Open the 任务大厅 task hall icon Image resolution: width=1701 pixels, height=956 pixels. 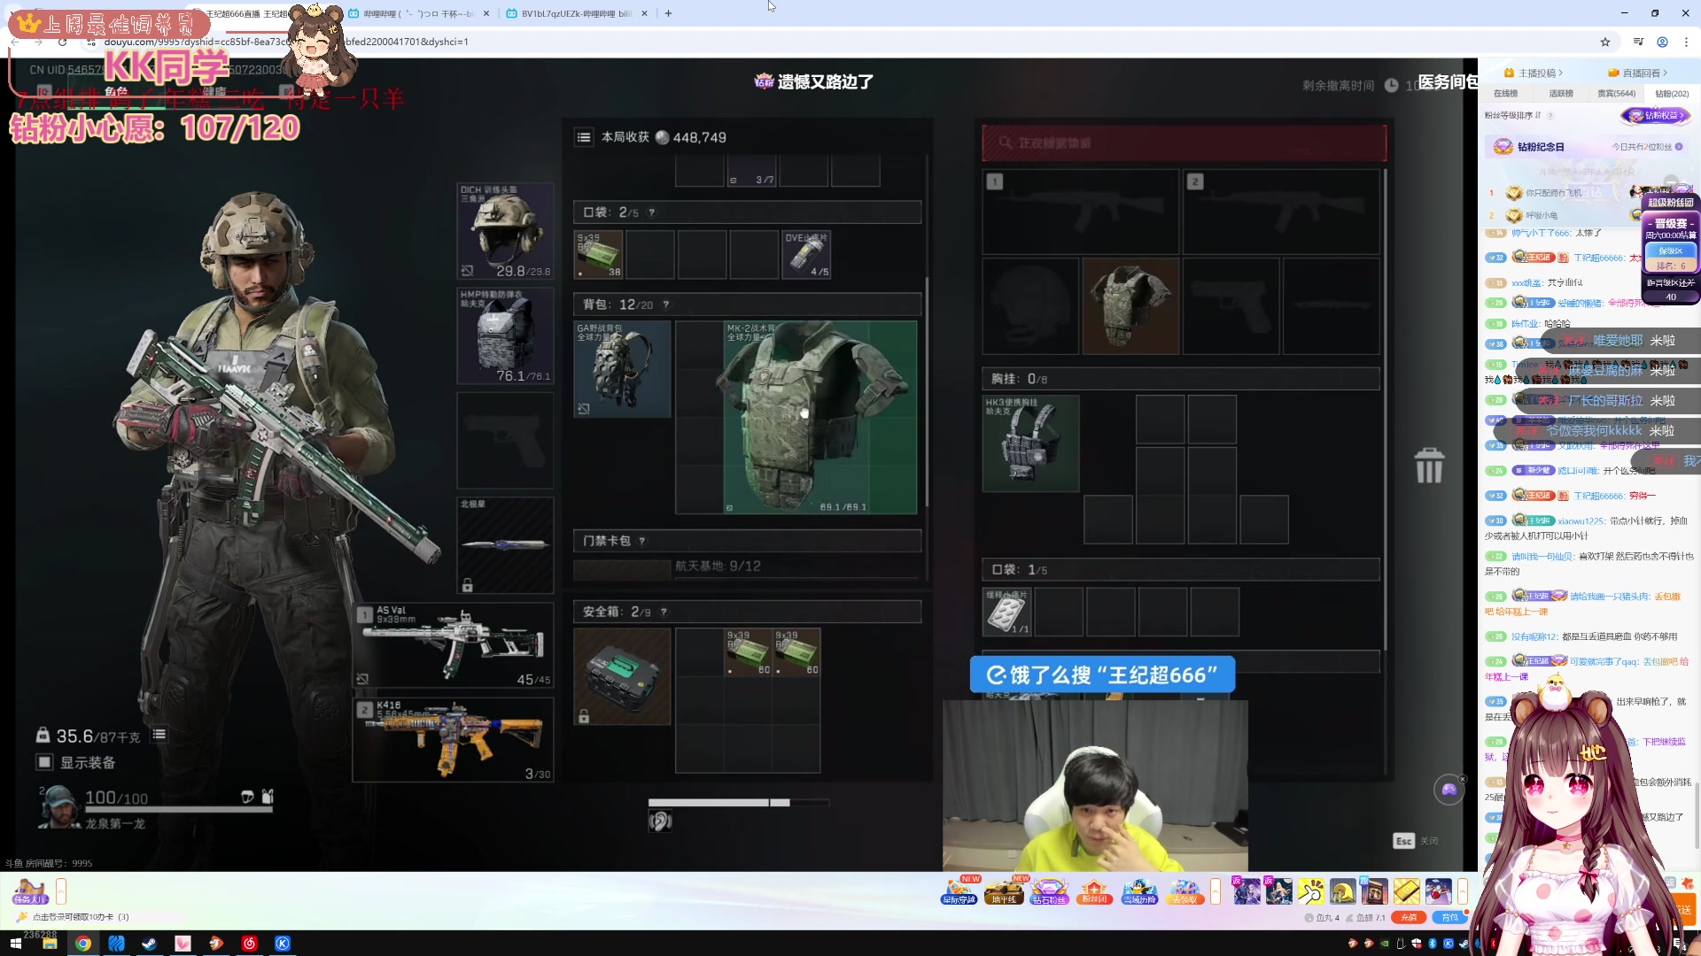29,890
